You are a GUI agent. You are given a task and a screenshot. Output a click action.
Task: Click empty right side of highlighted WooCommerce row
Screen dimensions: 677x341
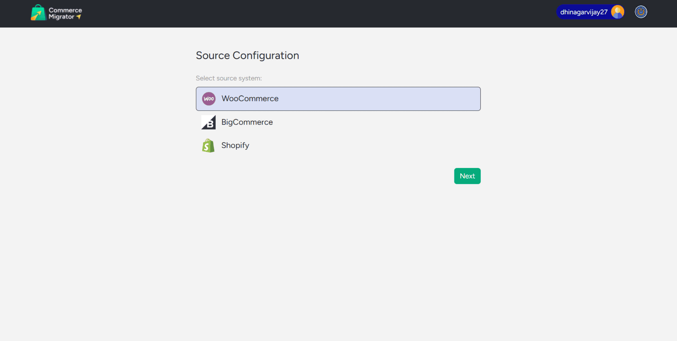point(402,99)
